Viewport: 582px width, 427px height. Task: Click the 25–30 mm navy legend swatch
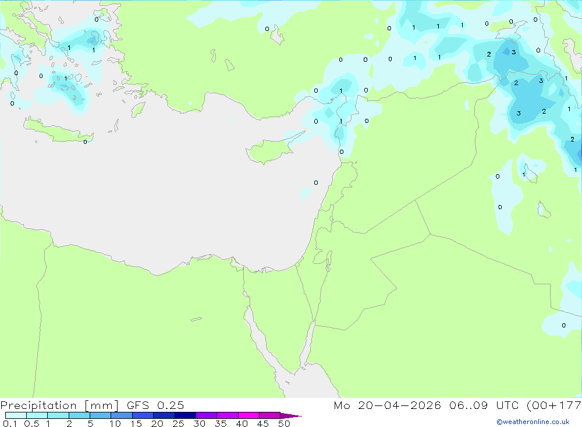pyautogui.click(x=185, y=415)
